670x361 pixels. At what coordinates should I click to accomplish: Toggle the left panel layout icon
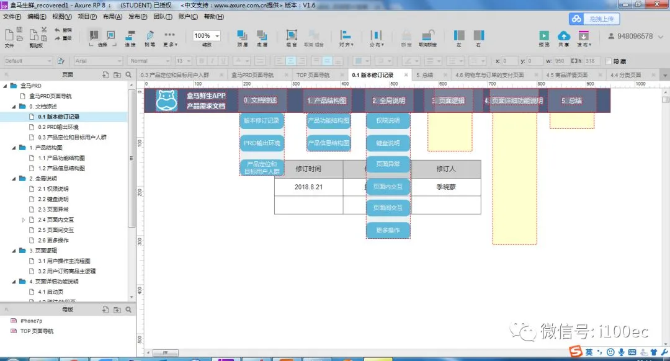point(459,35)
